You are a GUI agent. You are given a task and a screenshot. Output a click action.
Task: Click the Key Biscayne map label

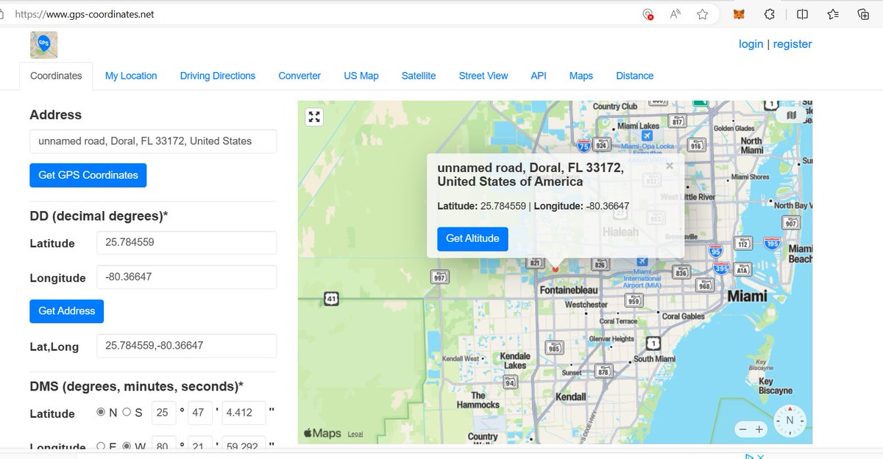[x=776, y=386]
